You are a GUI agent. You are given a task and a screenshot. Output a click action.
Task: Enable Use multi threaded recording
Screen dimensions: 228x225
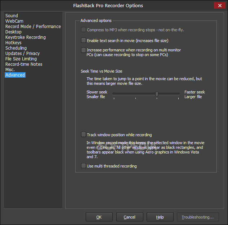[x=84, y=166]
